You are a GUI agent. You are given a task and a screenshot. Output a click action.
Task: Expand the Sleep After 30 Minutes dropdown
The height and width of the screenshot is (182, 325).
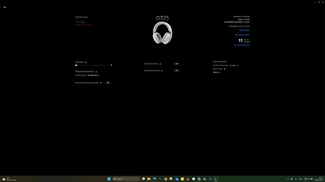click(x=93, y=75)
